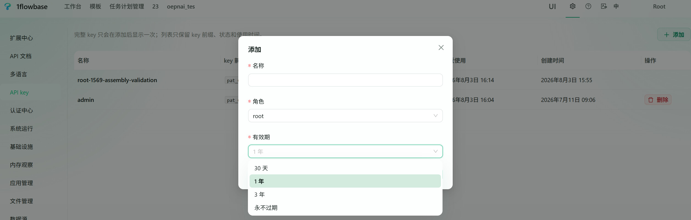
Task: Open the help question mark icon
Action: [588, 6]
